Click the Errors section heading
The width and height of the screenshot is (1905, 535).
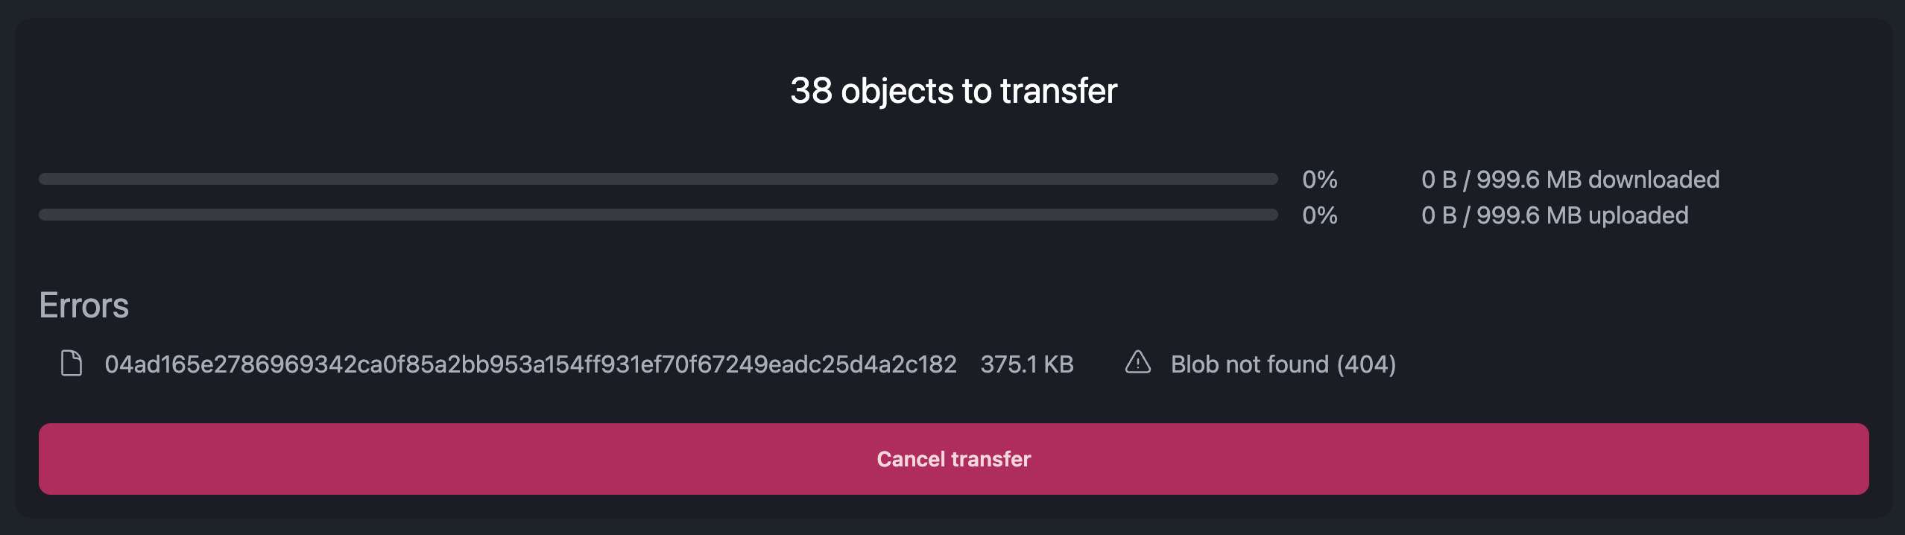coord(84,306)
